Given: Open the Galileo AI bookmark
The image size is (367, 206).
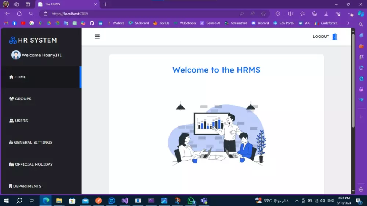Looking at the screenshot, I should point(210,23).
